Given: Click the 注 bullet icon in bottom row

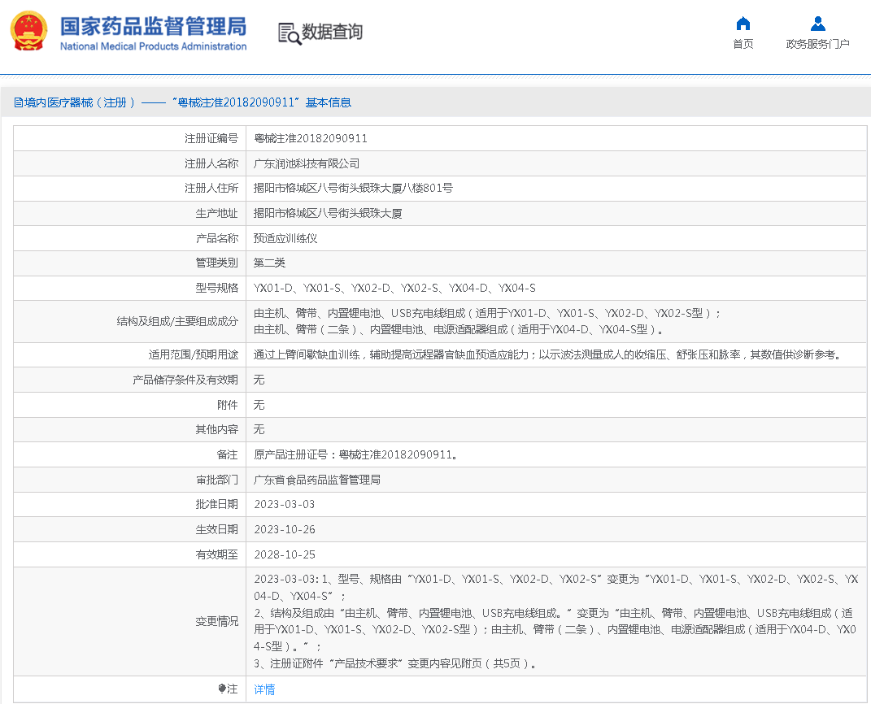Looking at the screenshot, I should click(x=222, y=689).
